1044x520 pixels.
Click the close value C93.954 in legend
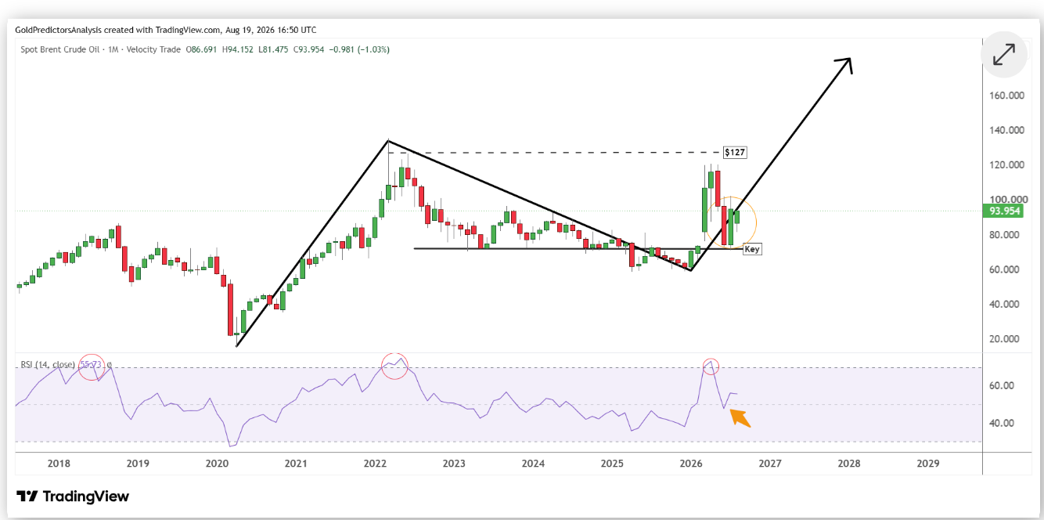coord(308,49)
